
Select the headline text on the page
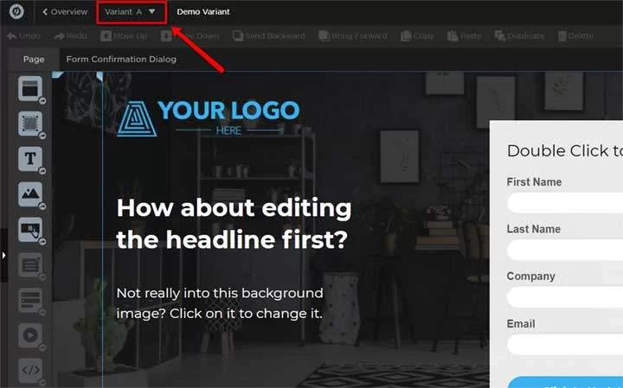point(234,224)
